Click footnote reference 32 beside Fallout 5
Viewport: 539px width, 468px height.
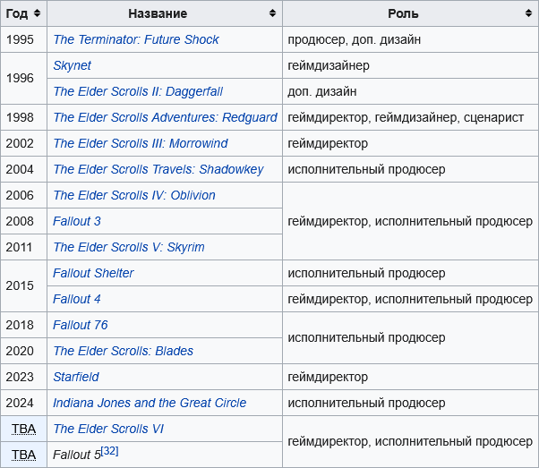pyautogui.click(x=110, y=451)
